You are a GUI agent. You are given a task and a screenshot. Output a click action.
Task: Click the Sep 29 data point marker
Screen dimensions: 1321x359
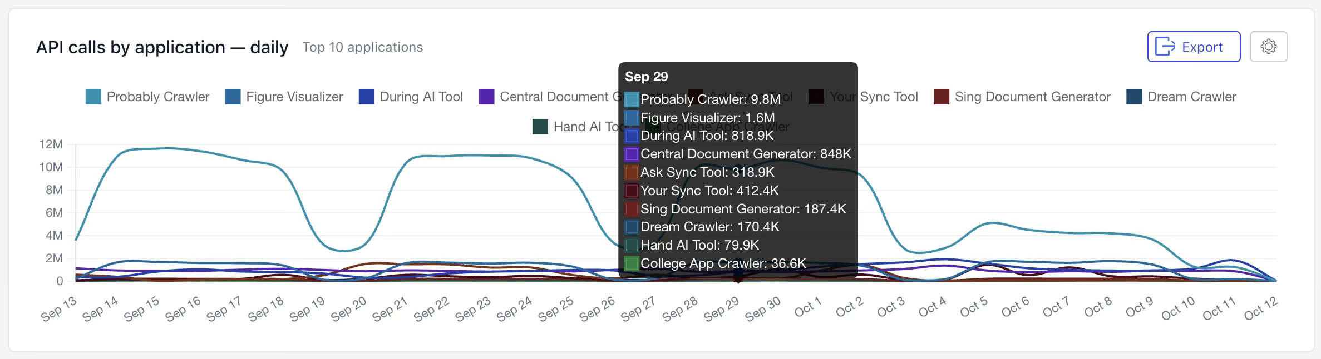(x=738, y=276)
